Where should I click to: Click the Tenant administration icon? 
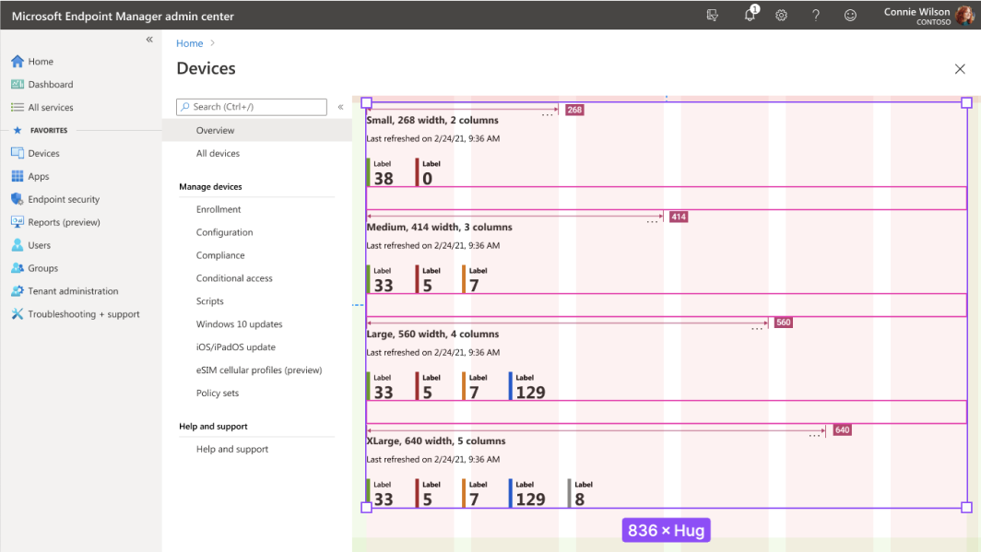point(18,290)
